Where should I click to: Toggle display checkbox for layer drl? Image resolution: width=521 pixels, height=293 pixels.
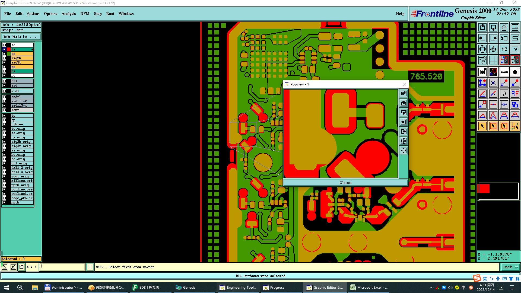(x=4, y=81)
